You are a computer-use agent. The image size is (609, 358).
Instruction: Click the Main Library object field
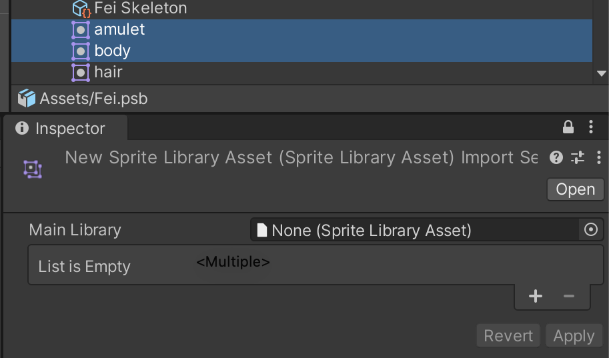click(x=414, y=230)
